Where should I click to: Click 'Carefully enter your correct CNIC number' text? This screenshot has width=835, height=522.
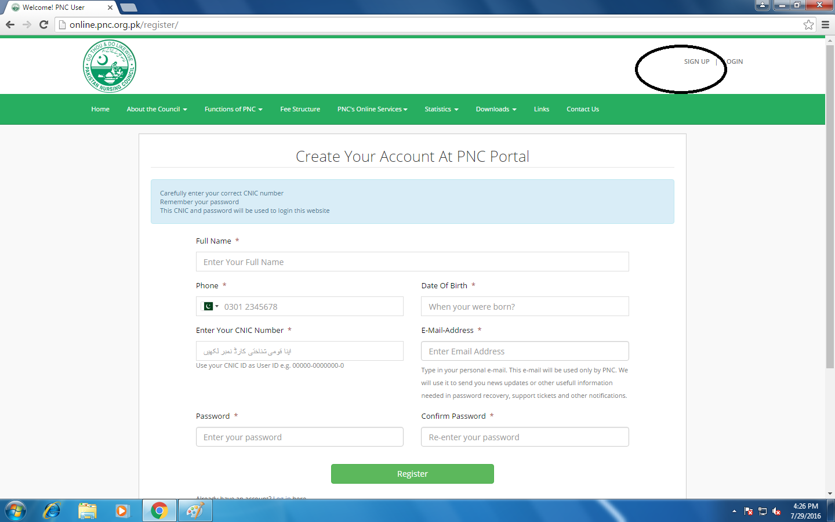[x=222, y=193]
